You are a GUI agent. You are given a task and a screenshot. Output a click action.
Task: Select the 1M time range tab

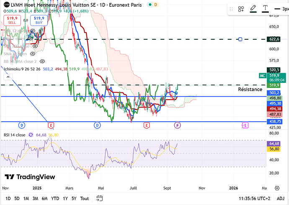click(26, 198)
